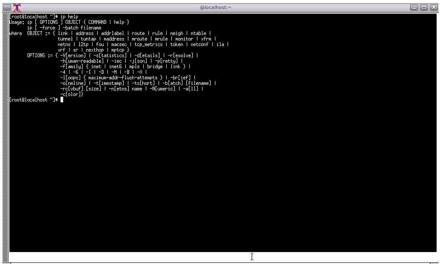Click the word 'inet6' in family list

[x=115, y=67]
